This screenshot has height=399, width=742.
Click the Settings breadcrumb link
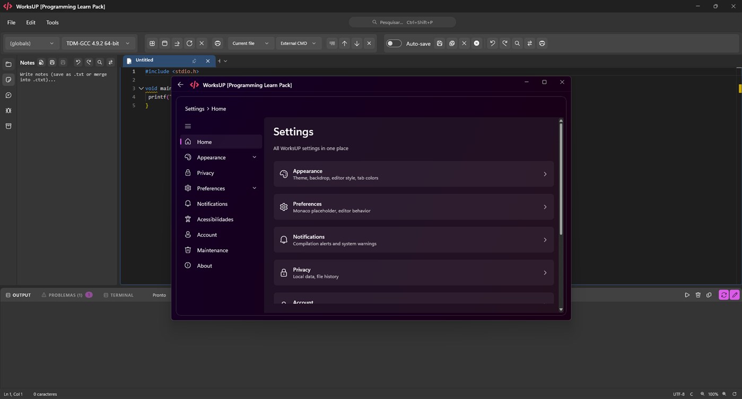click(x=195, y=109)
